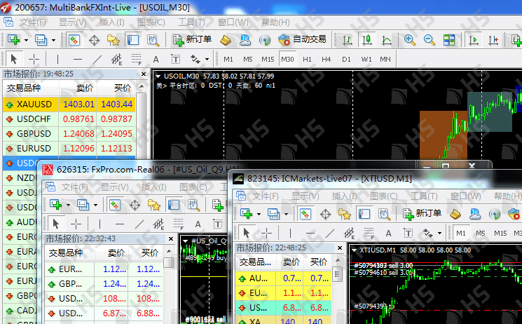Click scrollbar thumb in ICMarkets market watch
The image size is (522, 324).
(x=337, y=274)
